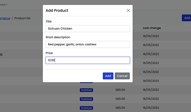Open the underlined product link at table's left edge
Viewport: 191px width, 112px height.
tap(1, 54)
